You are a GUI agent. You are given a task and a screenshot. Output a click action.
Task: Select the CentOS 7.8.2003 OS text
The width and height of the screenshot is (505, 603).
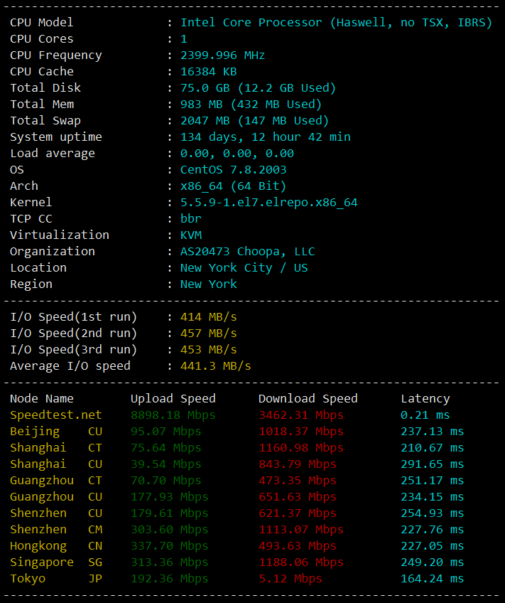point(234,169)
